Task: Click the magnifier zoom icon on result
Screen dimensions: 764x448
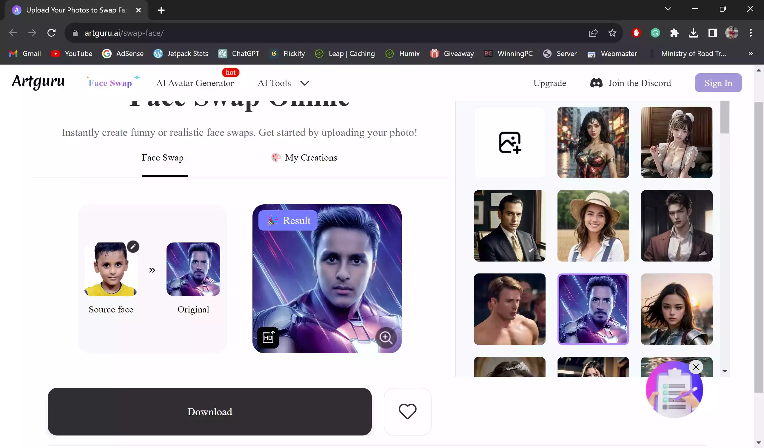Action: pyautogui.click(x=386, y=337)
